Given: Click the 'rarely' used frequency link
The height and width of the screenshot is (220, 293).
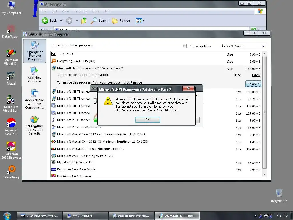Looking at the screenshot, I should [x=256, y=75].
